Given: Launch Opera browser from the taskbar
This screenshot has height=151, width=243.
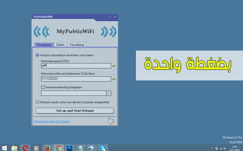Looking at the screenshot, I should pyautogui.click(x=25, y=148).
